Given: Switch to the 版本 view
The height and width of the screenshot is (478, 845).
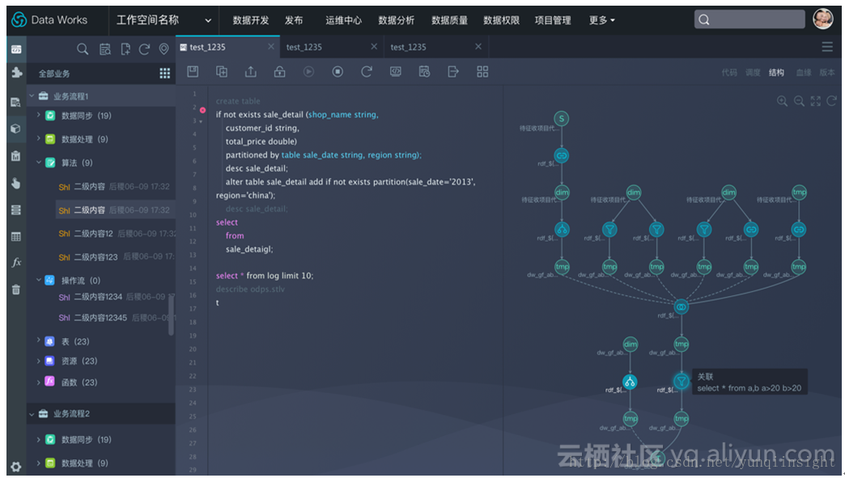Looking at the screenshot, I should tap(827, 73).
